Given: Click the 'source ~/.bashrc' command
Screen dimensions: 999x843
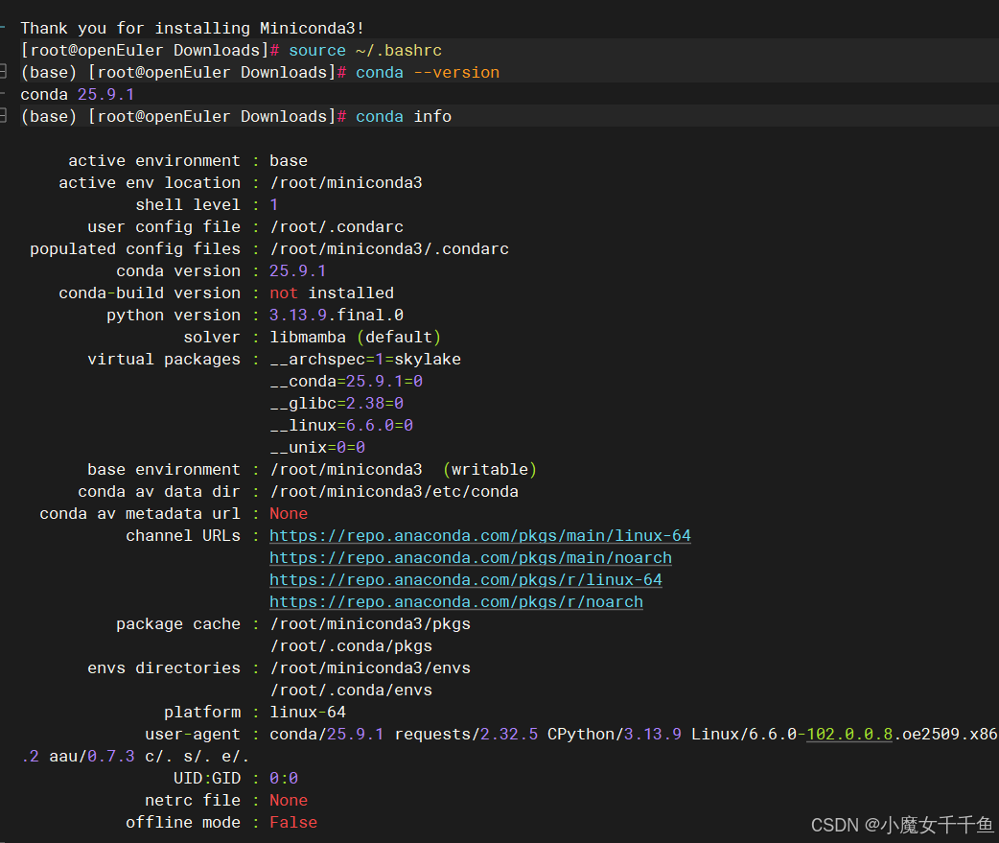Looking at the screenshot, I should point(365,50).
